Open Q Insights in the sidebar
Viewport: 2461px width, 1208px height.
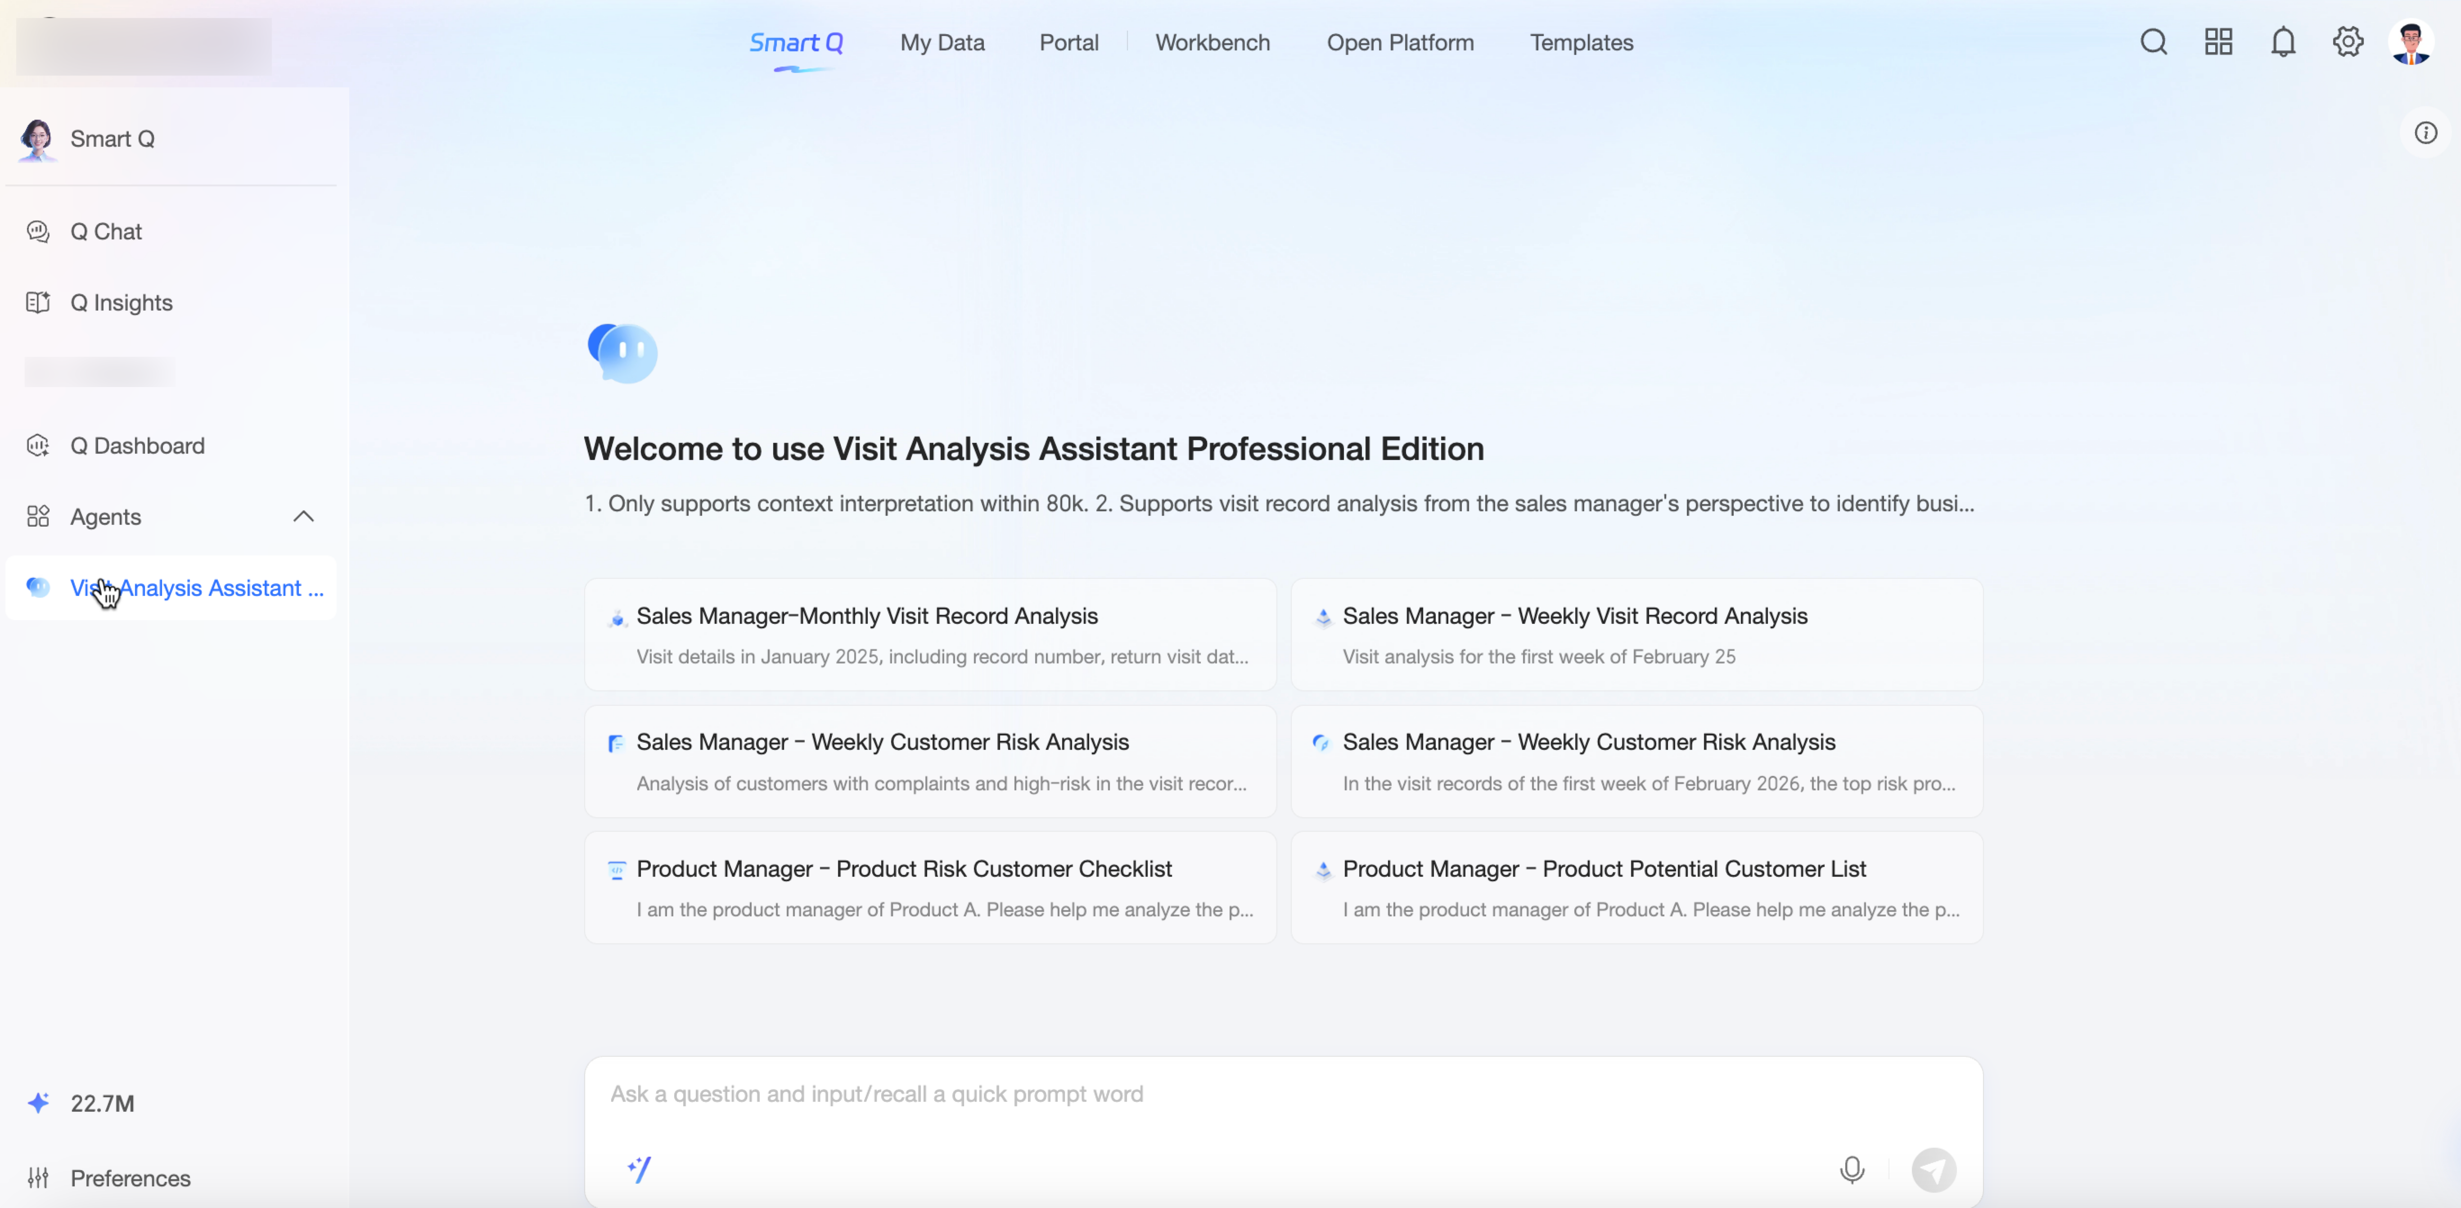pos(122,303)
